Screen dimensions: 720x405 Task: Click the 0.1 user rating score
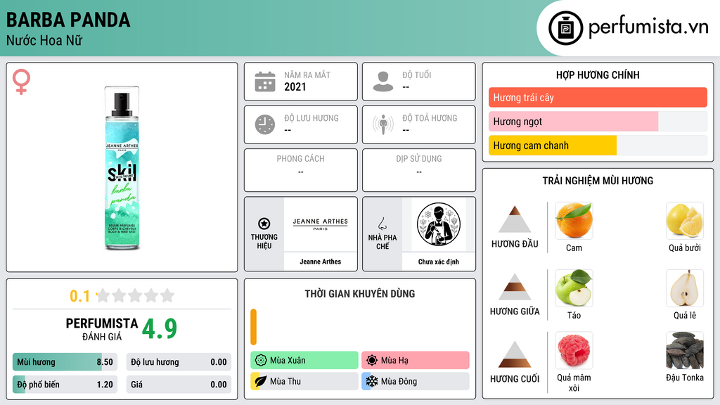click(79, 296)
